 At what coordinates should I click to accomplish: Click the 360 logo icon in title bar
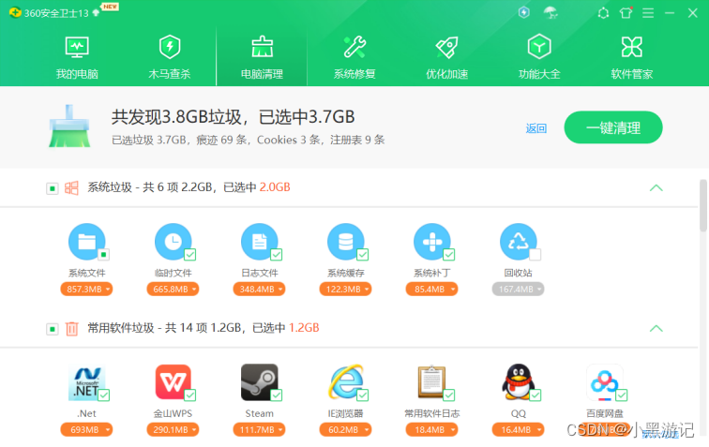tap(15, 13)
